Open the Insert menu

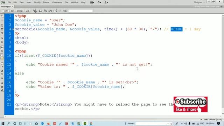29,2
